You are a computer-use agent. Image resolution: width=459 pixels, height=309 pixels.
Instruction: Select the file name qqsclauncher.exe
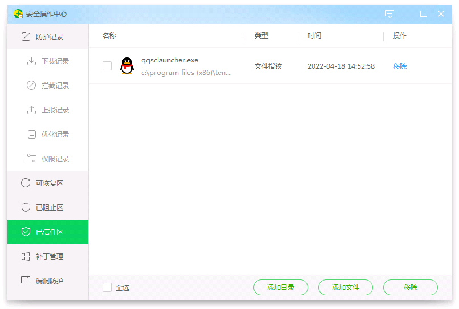(x=170, y=60)
